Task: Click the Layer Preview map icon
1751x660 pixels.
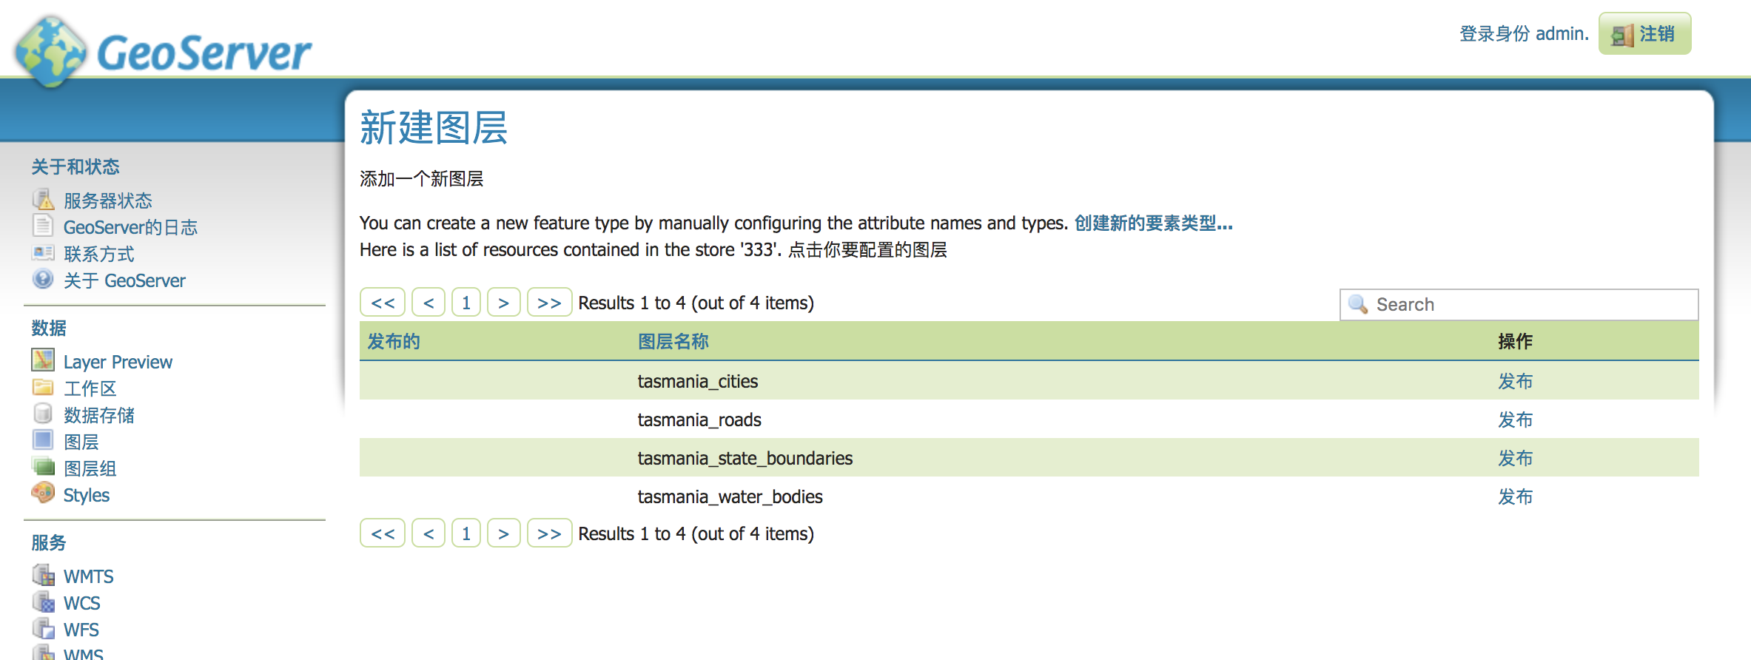Action: coord(43,360)
